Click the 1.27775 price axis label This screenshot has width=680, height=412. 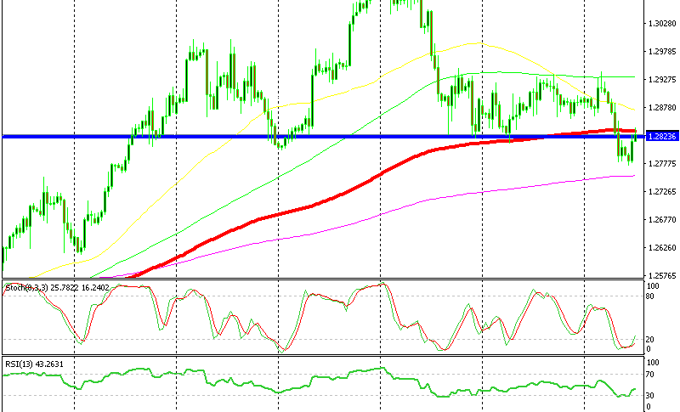662,164
